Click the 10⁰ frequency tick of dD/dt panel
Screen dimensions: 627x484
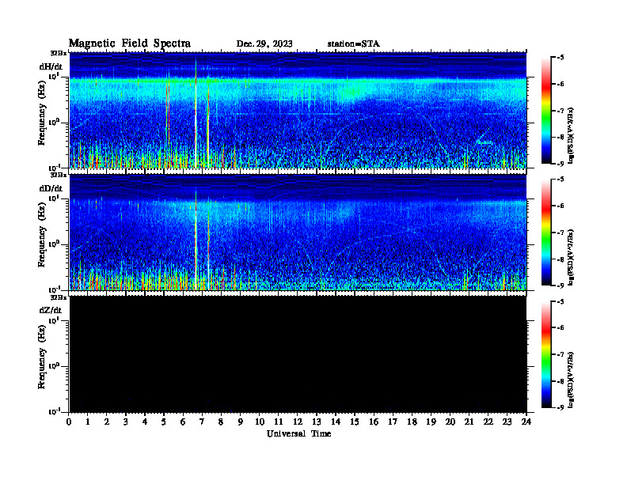[54, 244]
